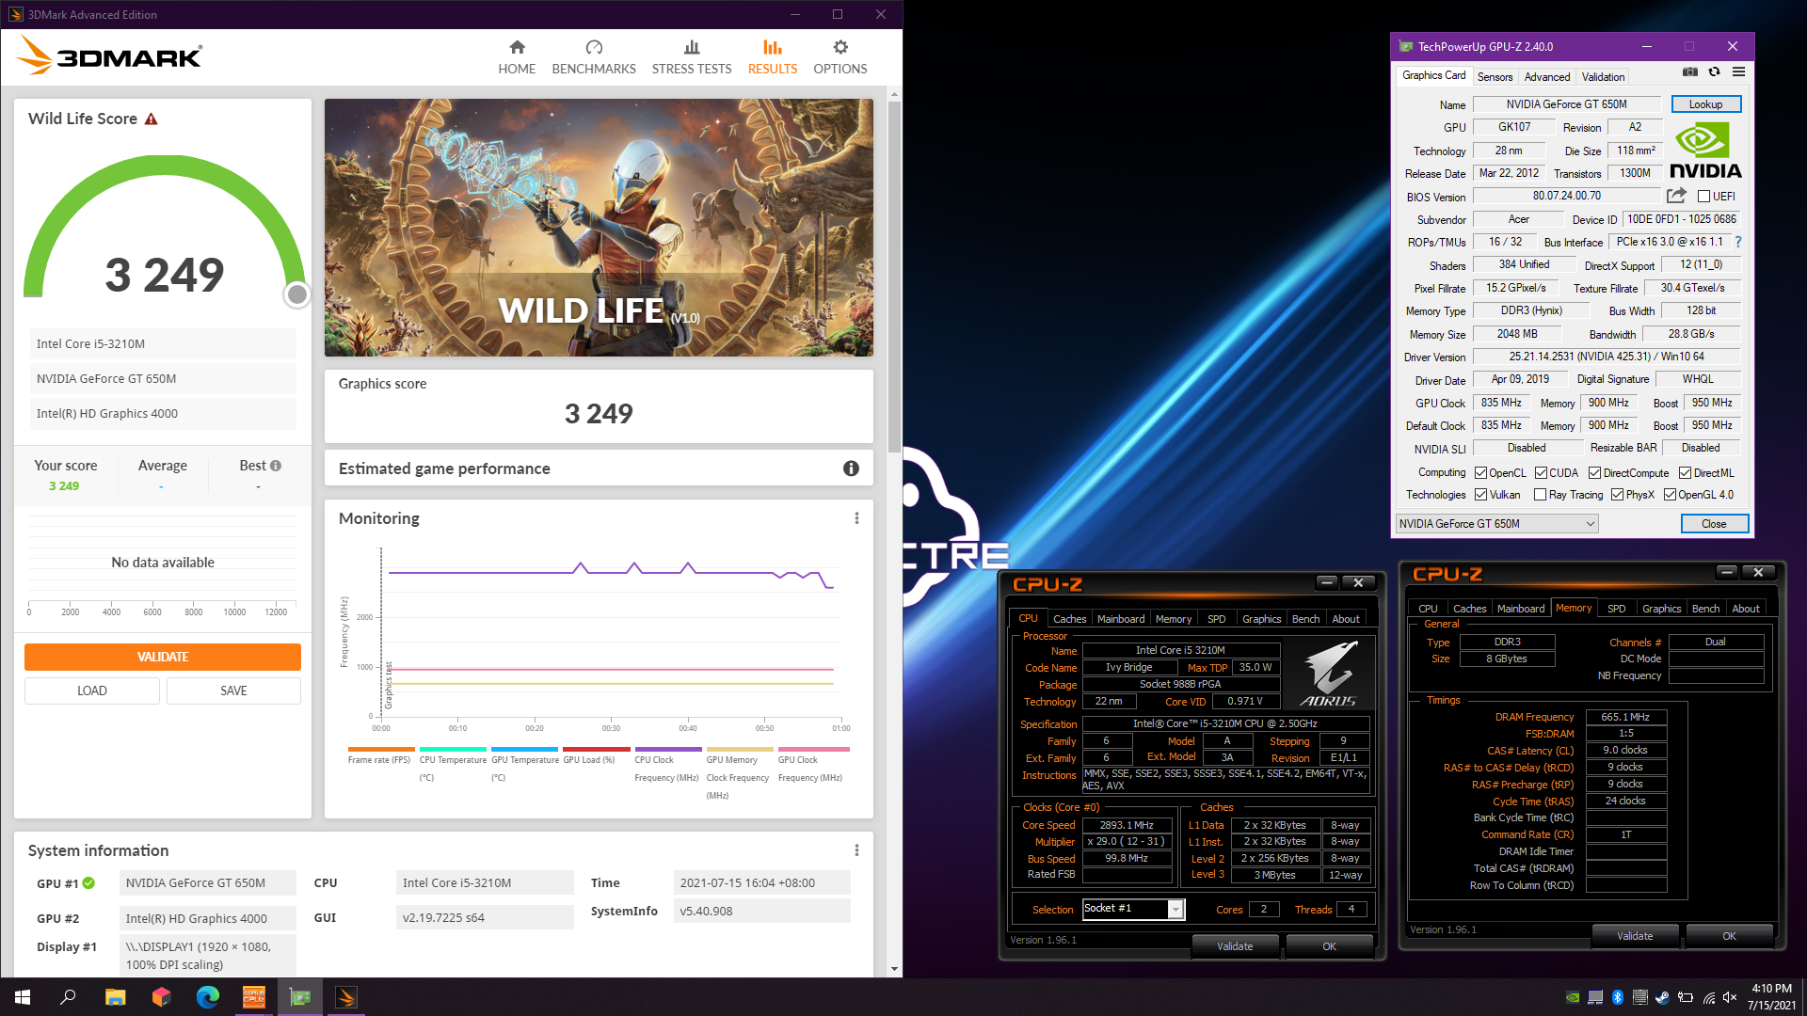Open the Bench tab in left CPU-Z

coord(1305,619)
